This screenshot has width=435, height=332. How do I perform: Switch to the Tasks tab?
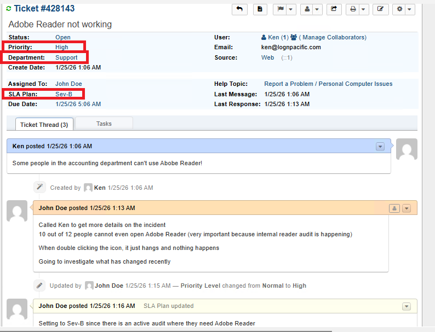pyautogui.click(x=104, y=124)
